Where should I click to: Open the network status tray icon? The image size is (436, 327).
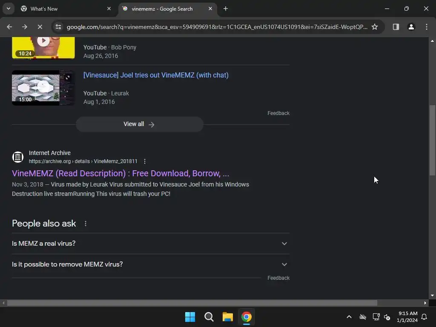click(x=376, y=317)
